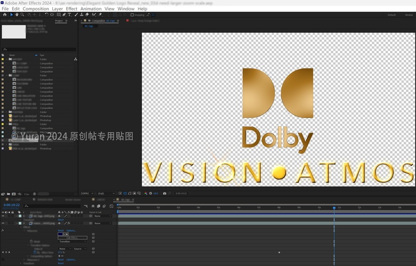Take a snapshot with the camera icon
Screen dimensions: 416x266
pos(164,193)
